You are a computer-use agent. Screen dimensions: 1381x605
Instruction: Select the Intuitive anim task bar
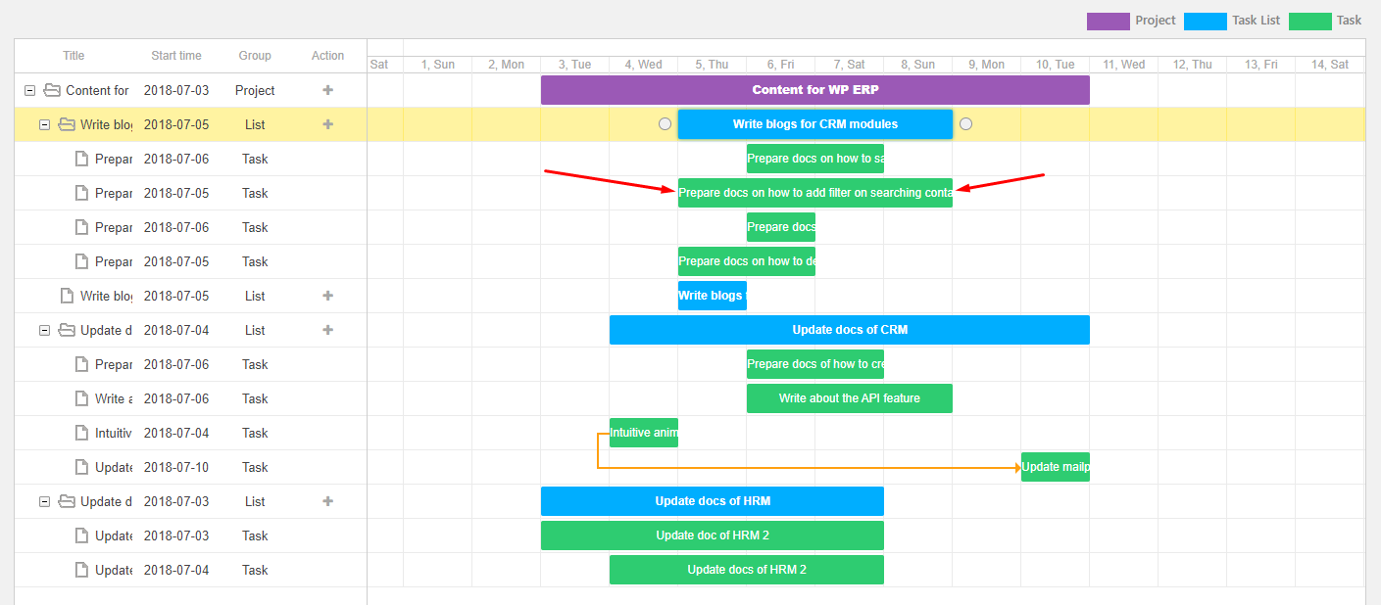click(x=644, y=433)
